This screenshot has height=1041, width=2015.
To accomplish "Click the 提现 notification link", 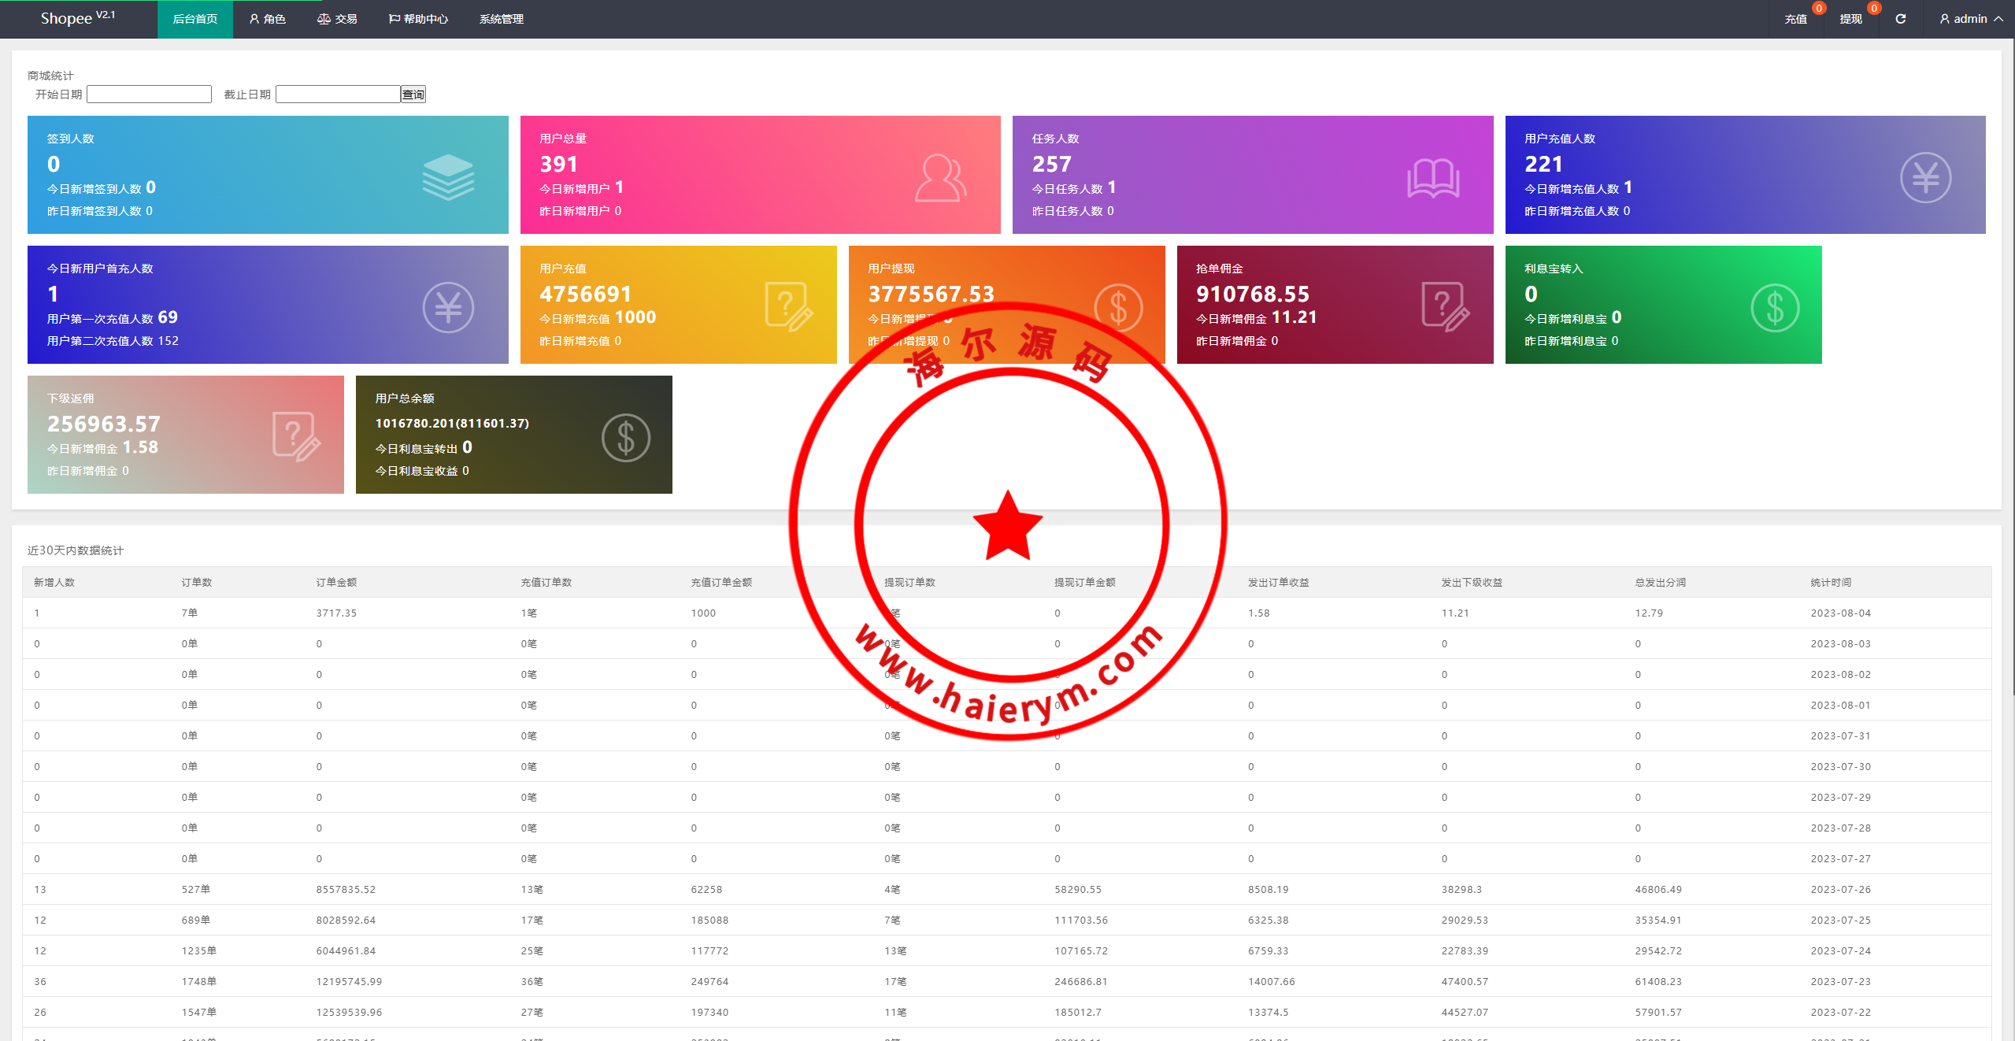I will click(1850, 19).
